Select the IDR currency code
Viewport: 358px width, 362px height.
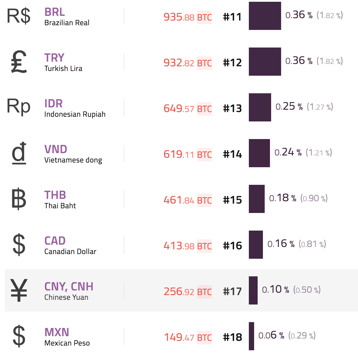point(53,104)
